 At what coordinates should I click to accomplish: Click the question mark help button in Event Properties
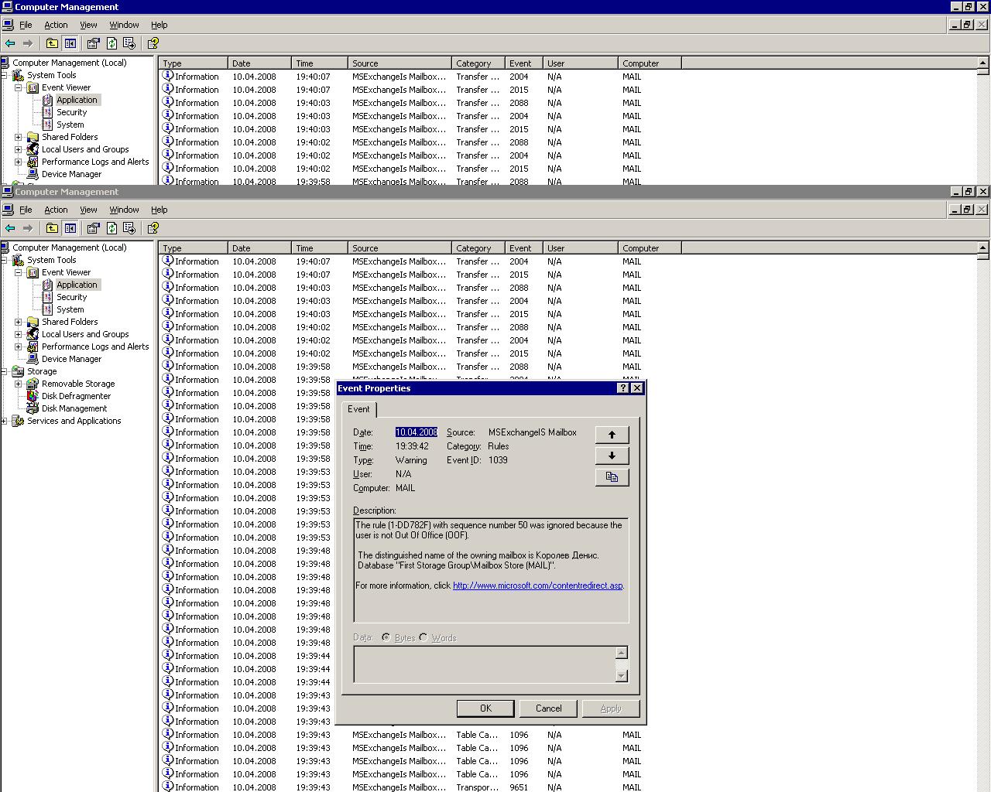click(622, 388)
